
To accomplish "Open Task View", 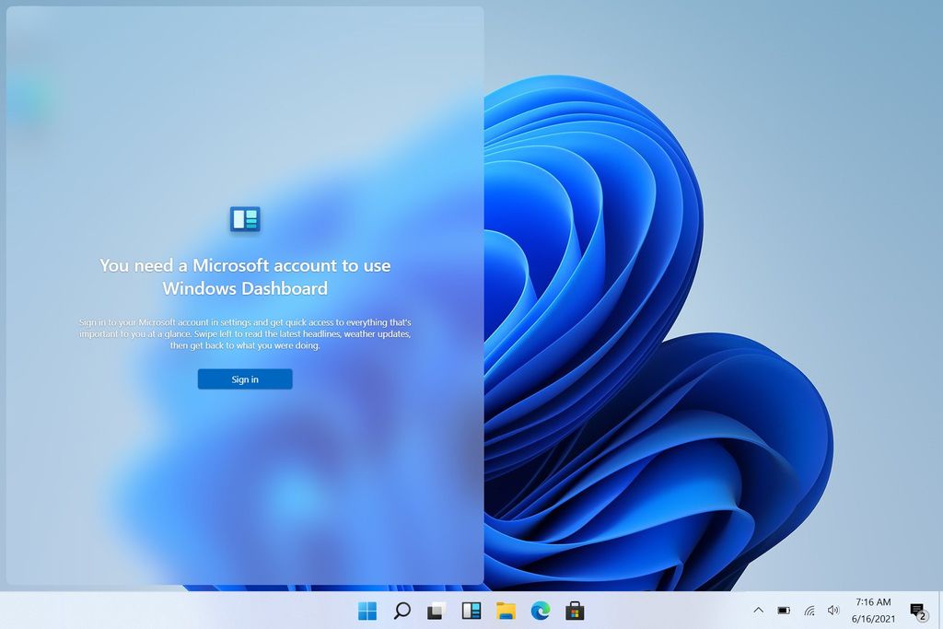I will tap(436, 610).
